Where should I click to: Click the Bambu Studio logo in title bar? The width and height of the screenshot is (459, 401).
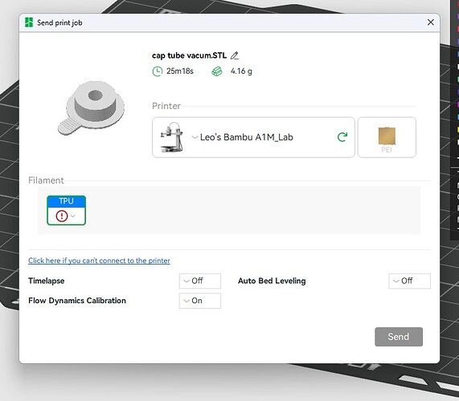[29, 22]
